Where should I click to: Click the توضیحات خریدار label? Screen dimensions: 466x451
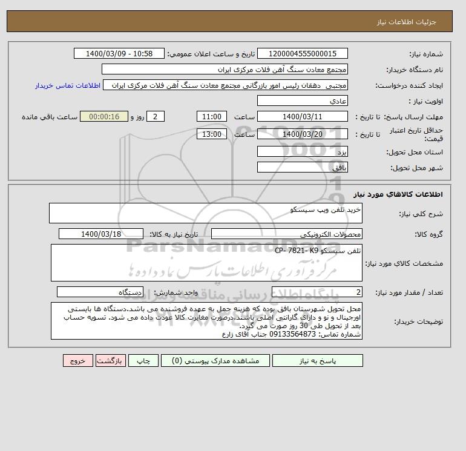(419, 321)
